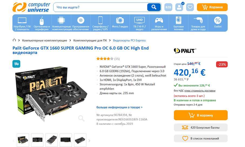Image resolution: width=245 pixels, height=147 pixels.
Task: Click the blue search magnifier button
Action: click(x=154, y=7)
